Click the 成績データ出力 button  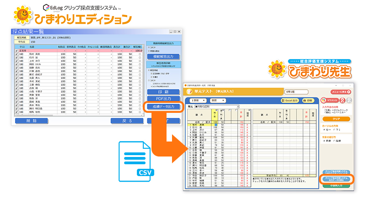(x=163, y=106)
